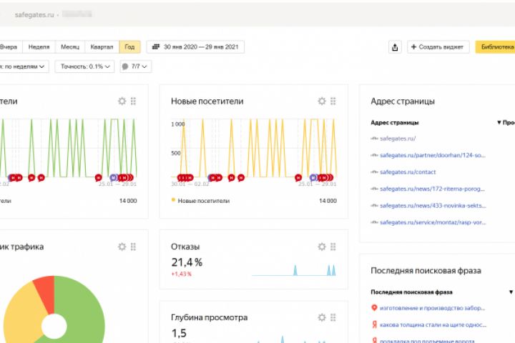Screen dimensions: 515x343
Task: Open the 7/7 annotations filter
Action: pos(136,66)
